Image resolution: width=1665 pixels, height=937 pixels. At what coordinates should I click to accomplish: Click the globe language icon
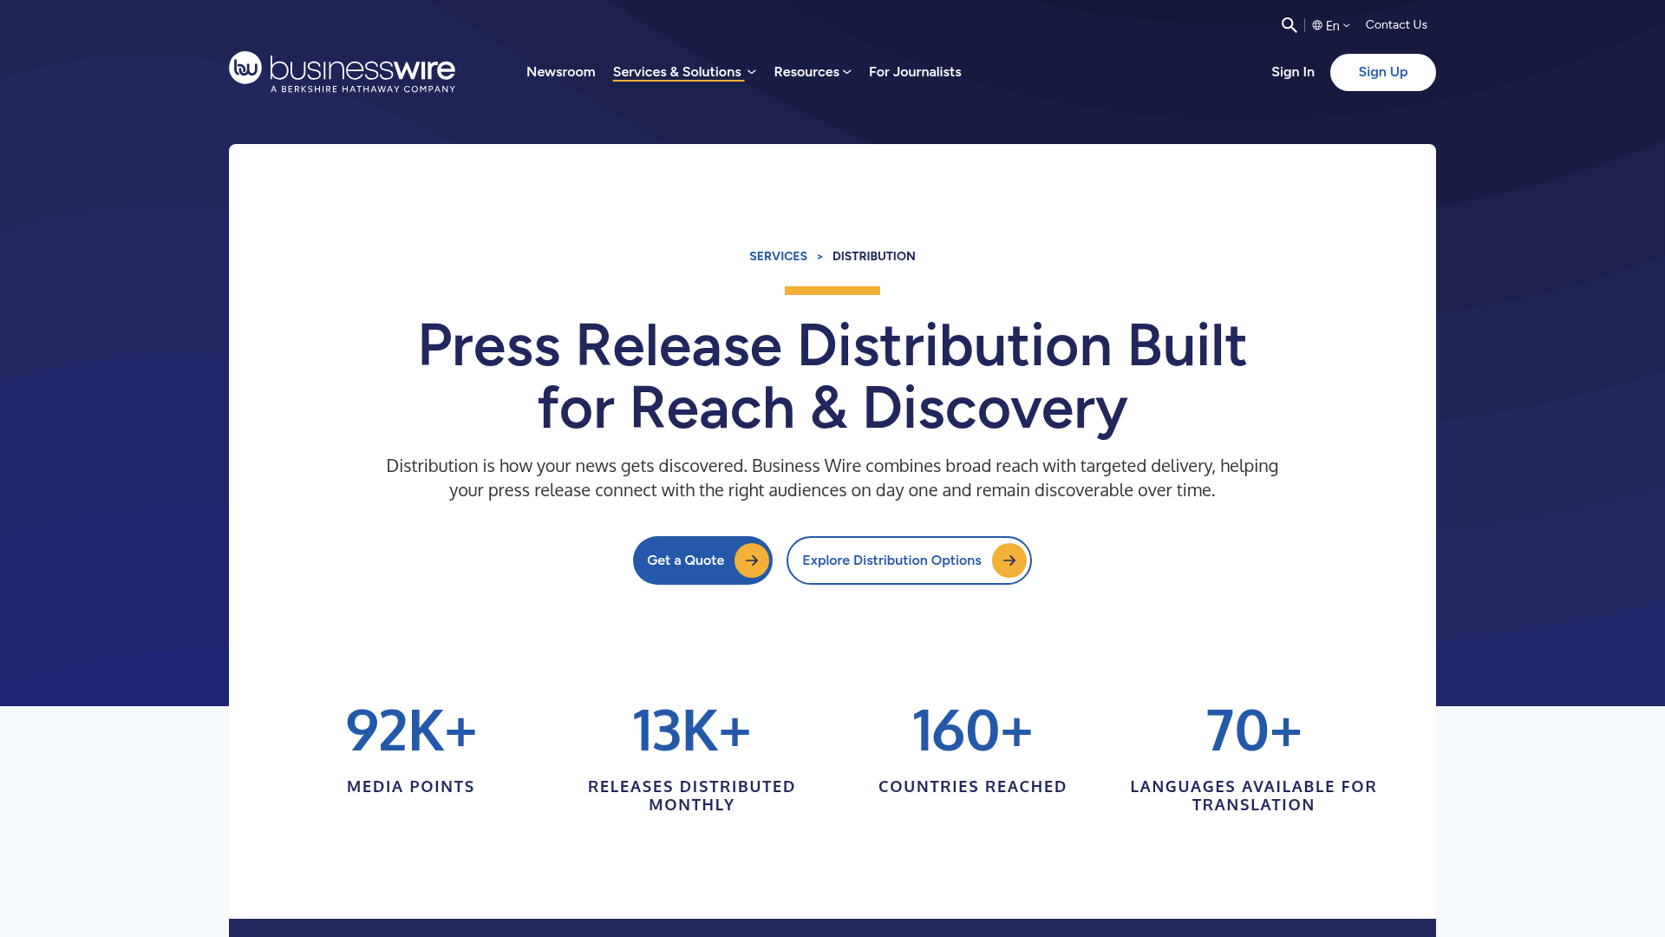coord(1317,25)
